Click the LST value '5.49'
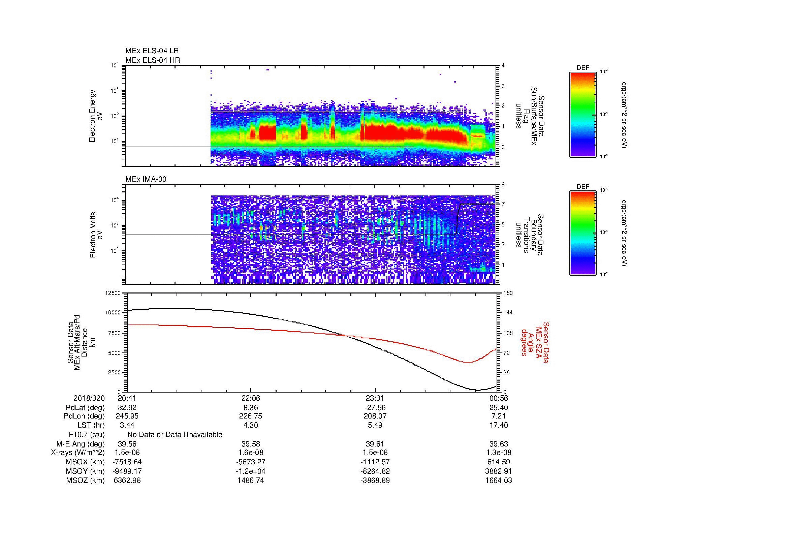 coord(375,426)
